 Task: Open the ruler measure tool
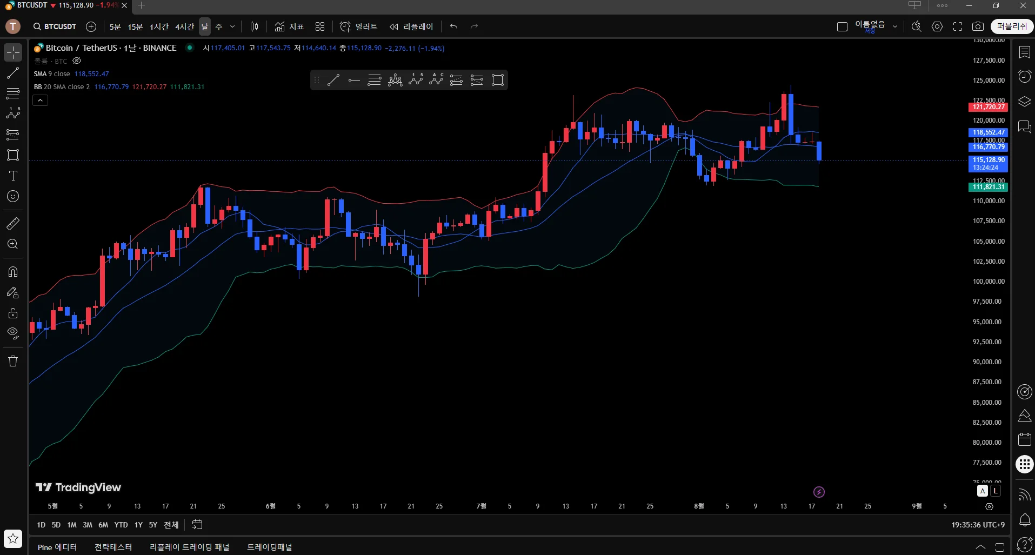click(x=13, y=223)
